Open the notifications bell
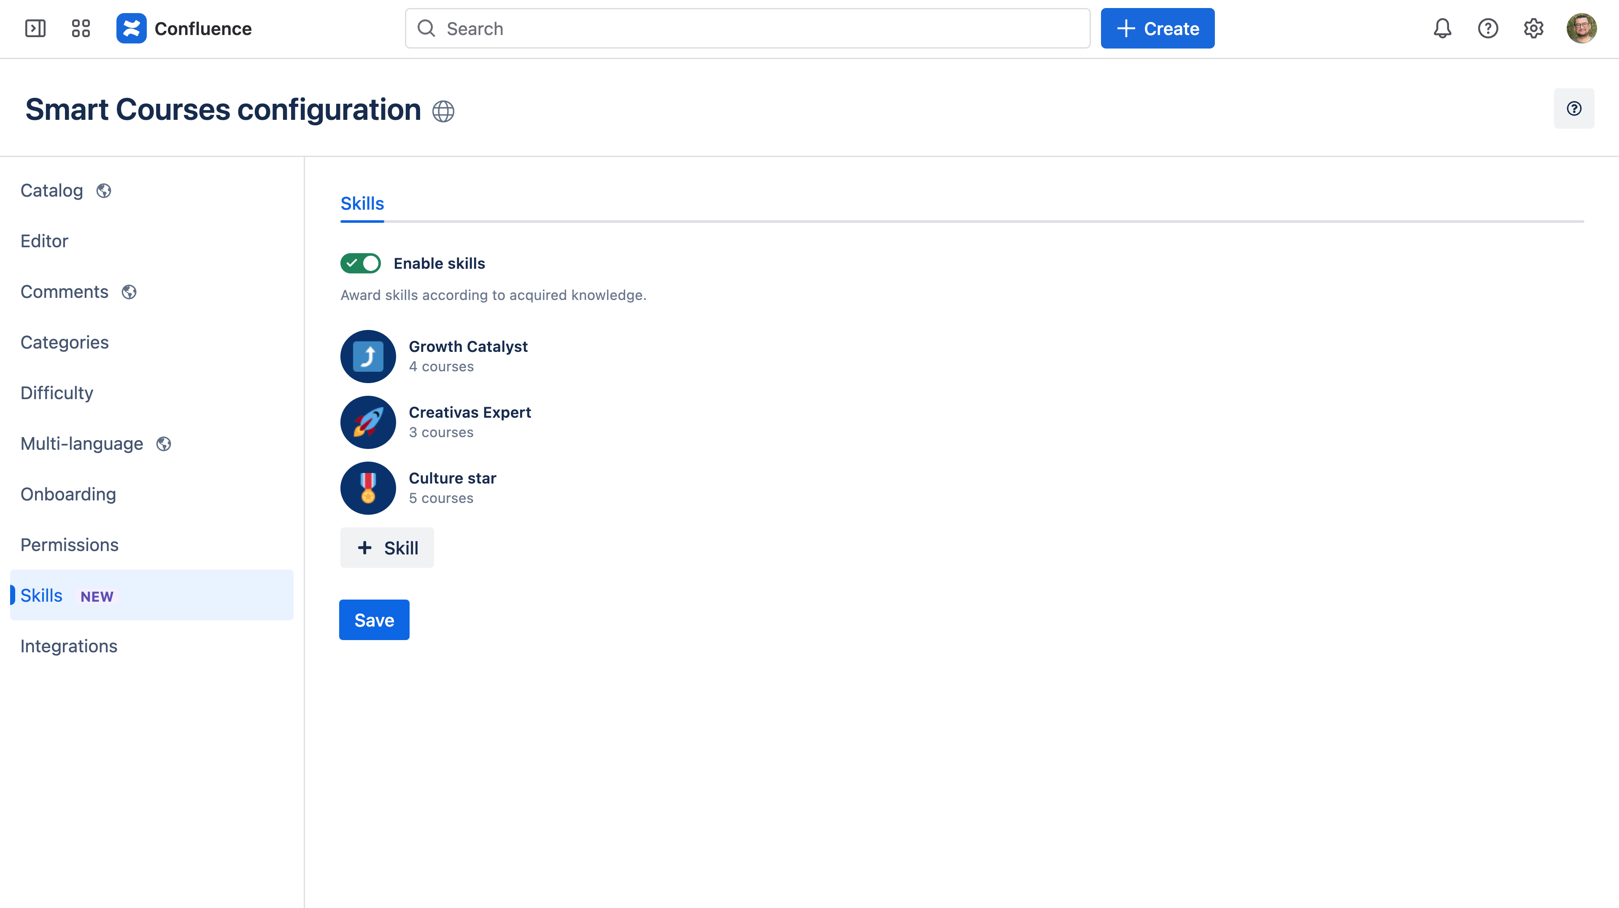Viewport: 1619px width, 908px height. click(x=1442, y=28)
